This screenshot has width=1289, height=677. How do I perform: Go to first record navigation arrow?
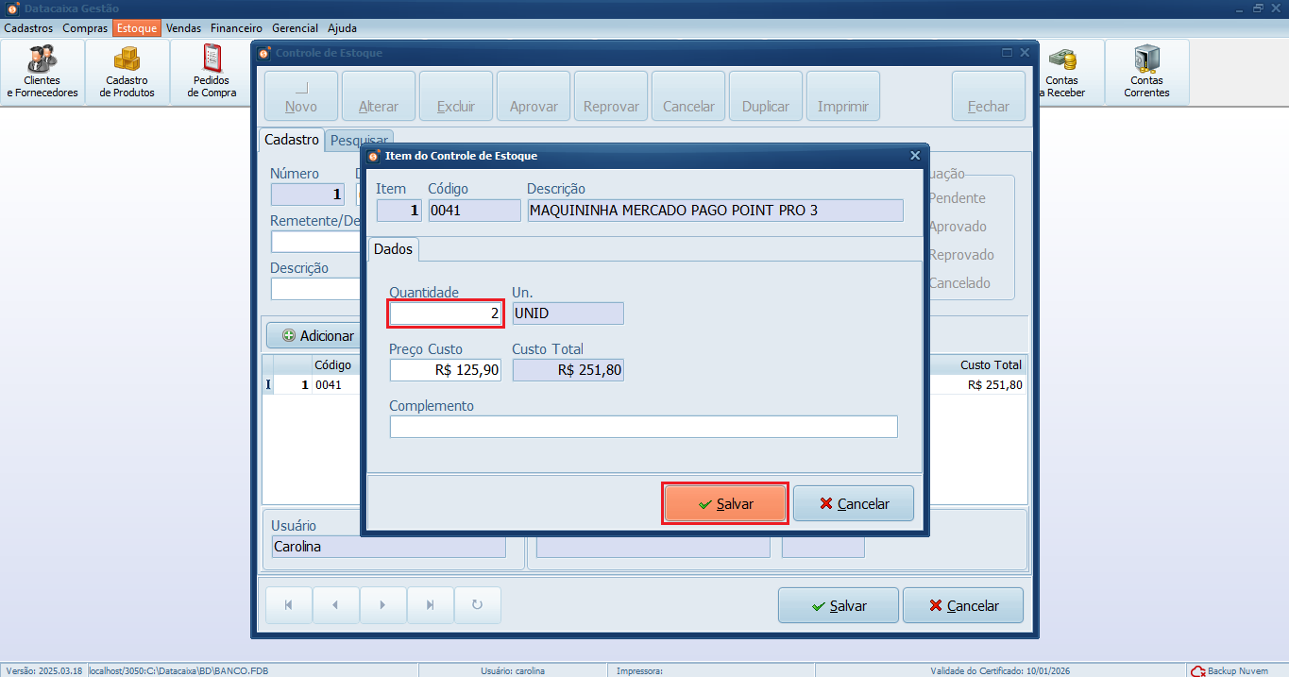tap(288, 605)
